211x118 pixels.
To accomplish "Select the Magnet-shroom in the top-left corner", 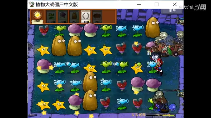I will (x=44, y=31).
